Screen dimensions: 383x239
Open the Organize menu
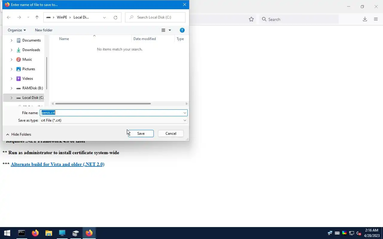click(17, 30)
